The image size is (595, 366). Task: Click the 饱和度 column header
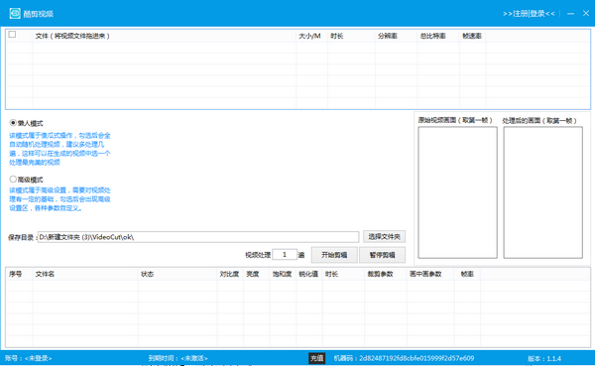(x=283, y=274)
